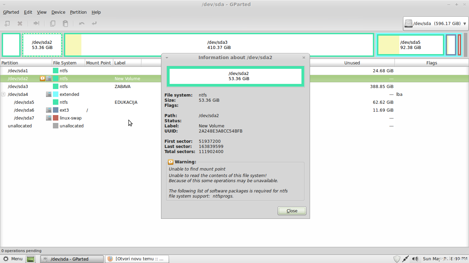The width and height of the screenshot is (469, 263).
Task: Click the UUID value 2A248E3A8CC54BFB
Action: coord(220,131)
